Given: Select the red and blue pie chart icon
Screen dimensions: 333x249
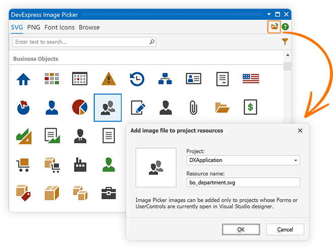Looking at the screenshot, I should tap(80, 107).
